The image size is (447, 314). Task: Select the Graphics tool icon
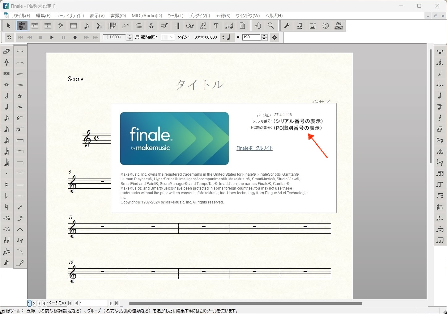coord(313,26)
